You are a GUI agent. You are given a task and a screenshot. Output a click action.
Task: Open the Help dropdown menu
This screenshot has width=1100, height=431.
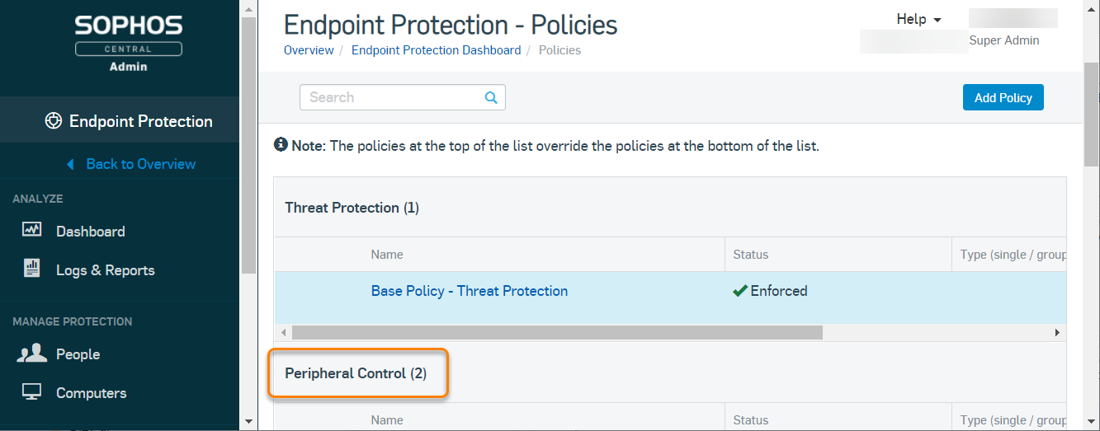click(x=918, y=19)
